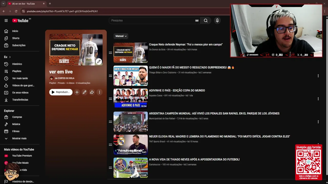Image resolution: width=328 pixels, height=184 pixels.
Task: Open Municipalidad de San Rafael channel
Action: click(162, 119)
